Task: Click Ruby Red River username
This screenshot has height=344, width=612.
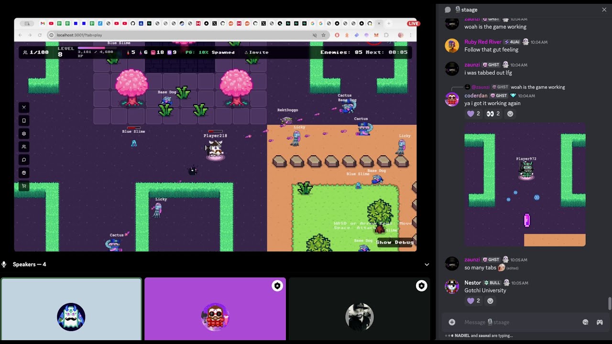Action: (x=483, y=42)
